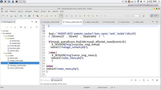Switch to session.php editor tab
This screenshot has height=90, width=161.
(124, 22)
